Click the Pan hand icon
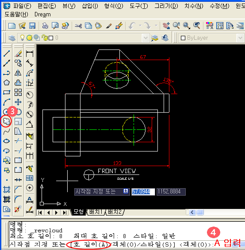This screenshot has width=245, height=250. tap(166, 26)
